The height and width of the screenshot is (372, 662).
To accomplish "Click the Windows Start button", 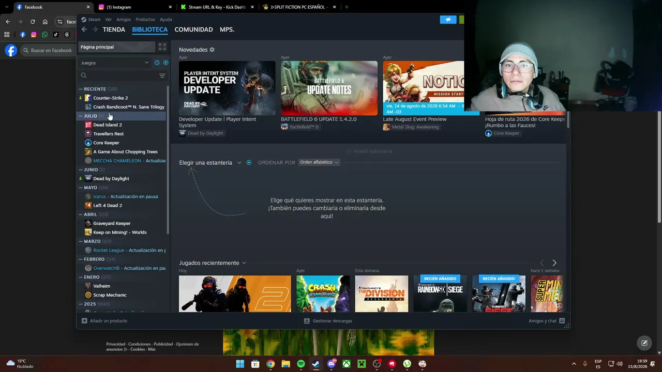I will 240,364.
